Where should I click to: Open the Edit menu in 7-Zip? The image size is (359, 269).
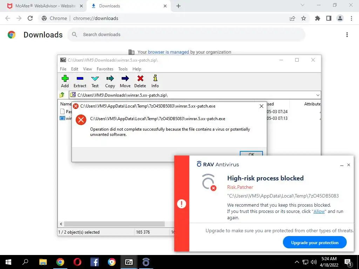pos(74,69)
